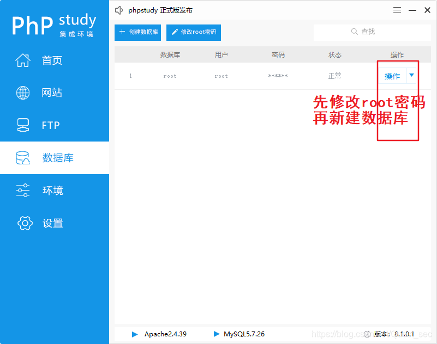Click the 修改root密码 button
Screen dimensions: 437x344
(193, 32)
